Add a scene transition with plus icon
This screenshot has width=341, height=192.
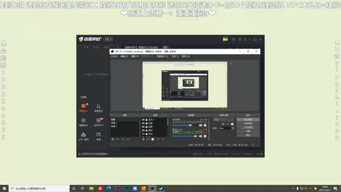(x=223, y=124)
